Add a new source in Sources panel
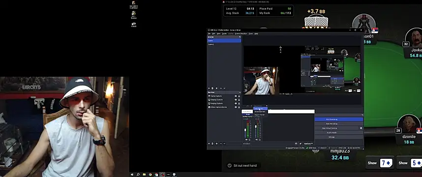Viewport: 422px width, 177px height. 209,144
